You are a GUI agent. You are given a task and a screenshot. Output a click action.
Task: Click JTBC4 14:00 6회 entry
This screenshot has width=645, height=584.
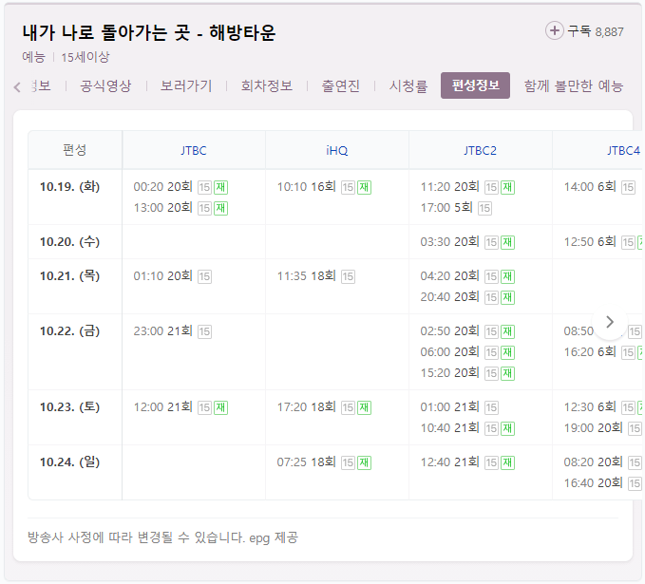[590, 187]
